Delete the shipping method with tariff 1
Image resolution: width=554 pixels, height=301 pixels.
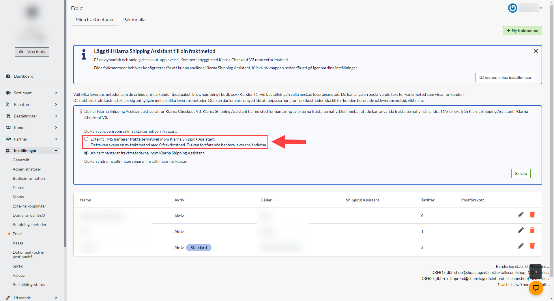tap(532, 230)
